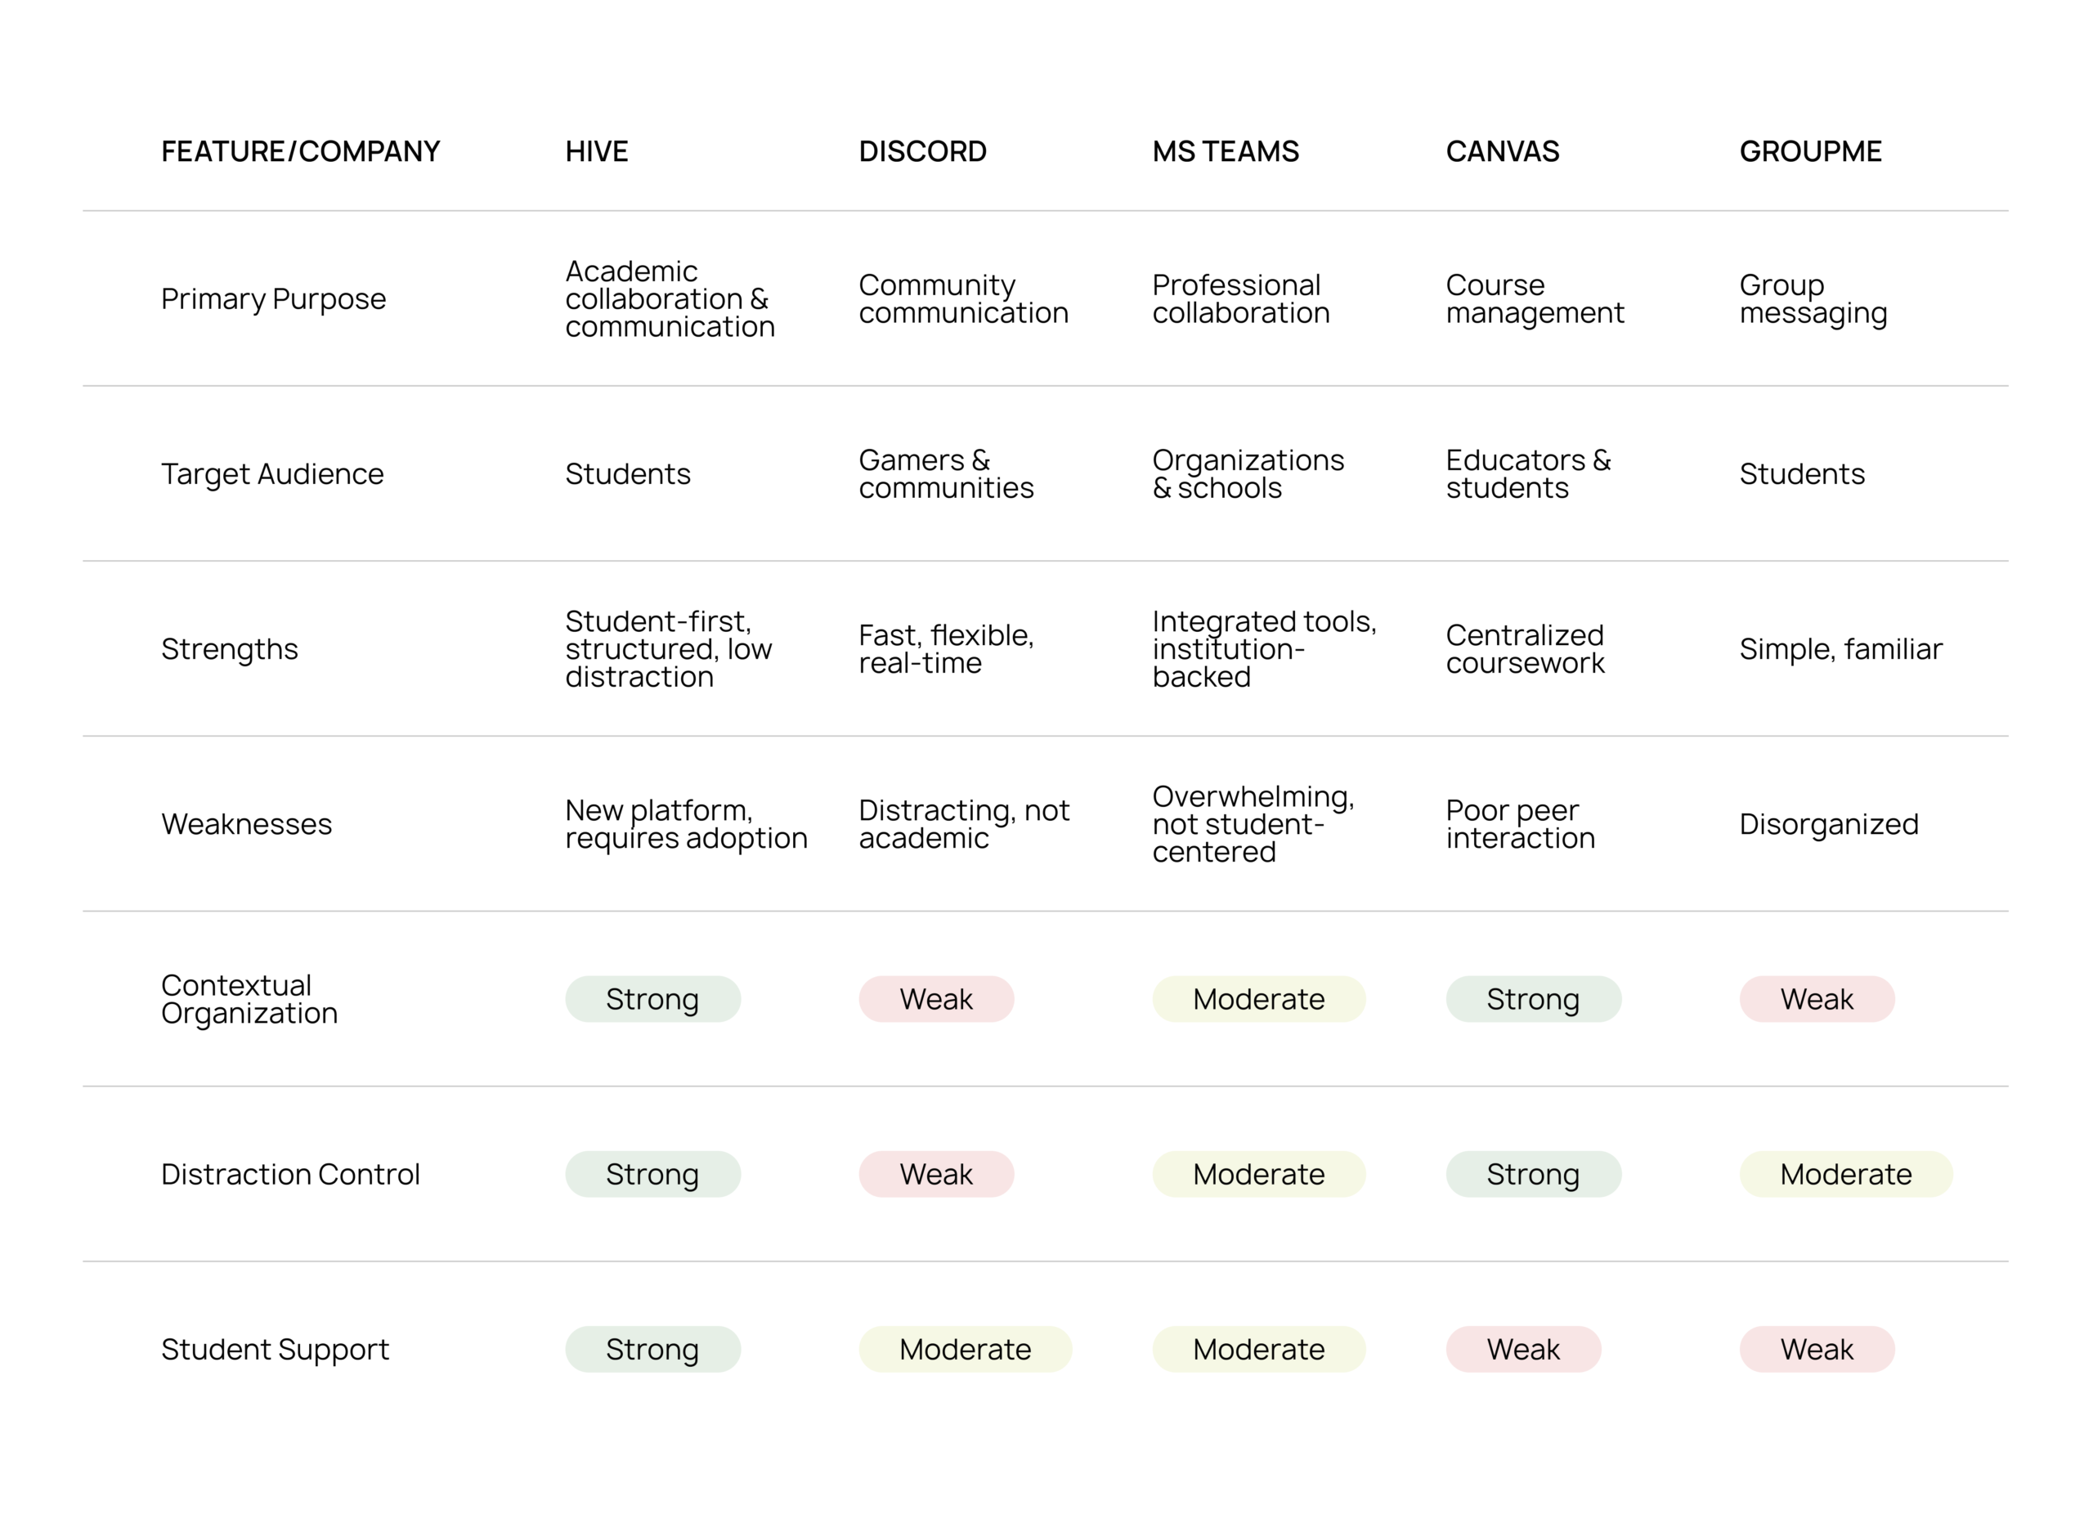Image resolution: width=2093 pixels, height=1528 pixels.
Task: Select GroupMe's Moderate badge for Distraction Control
Action: click(1846, 1174)
